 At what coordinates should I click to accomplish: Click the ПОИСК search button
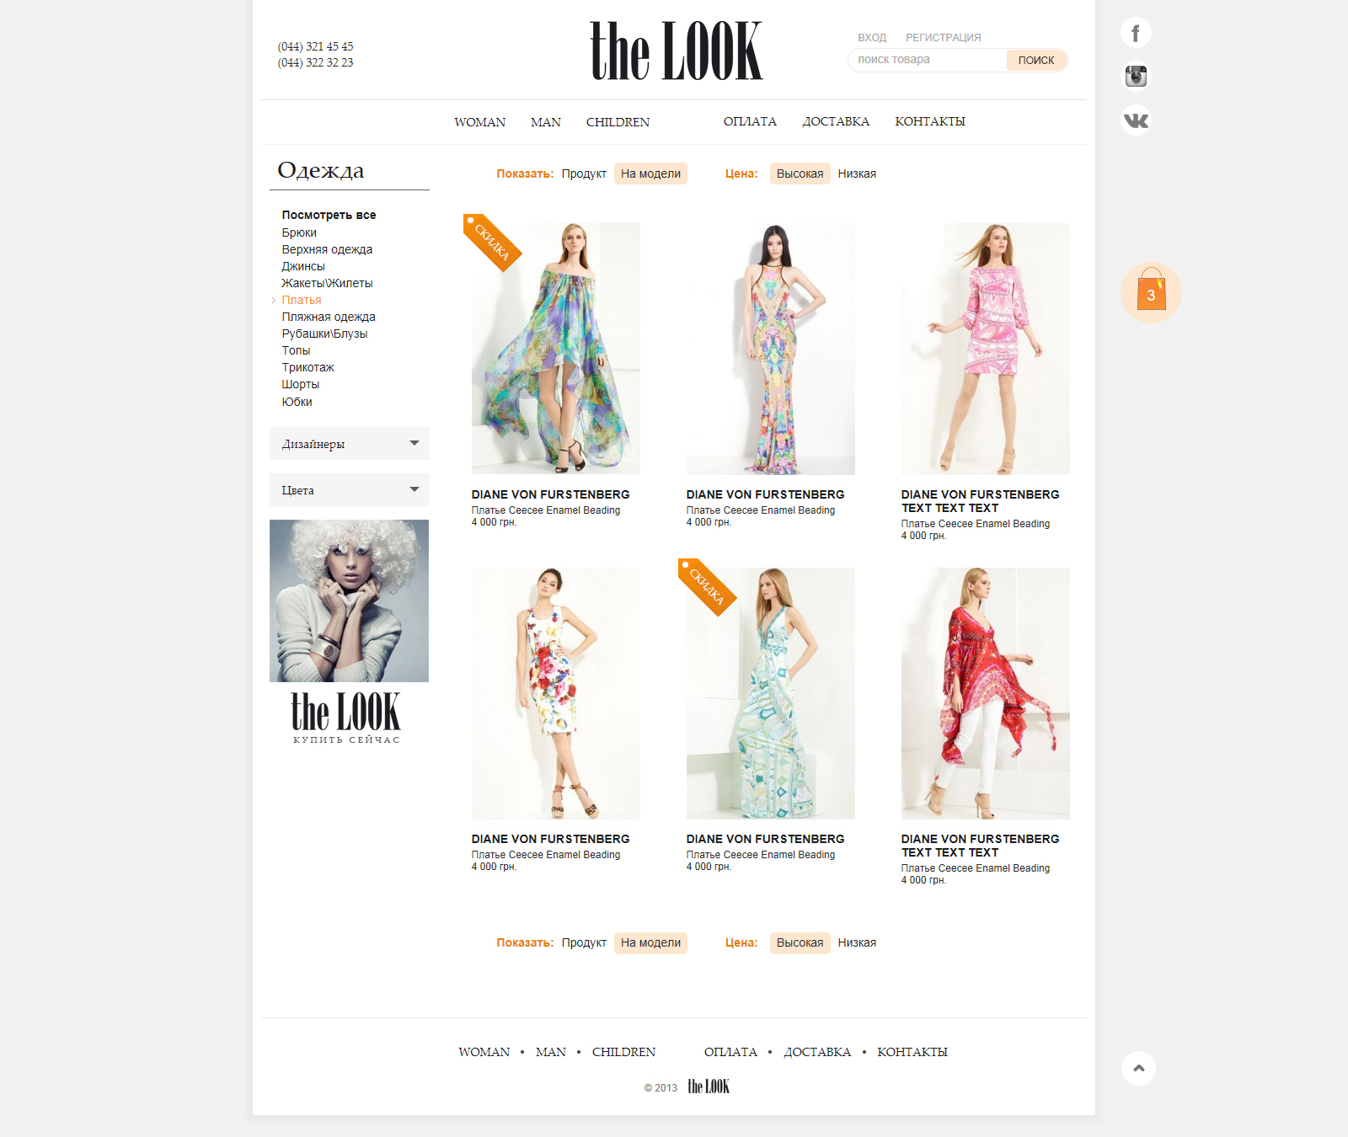(1036, 60)
